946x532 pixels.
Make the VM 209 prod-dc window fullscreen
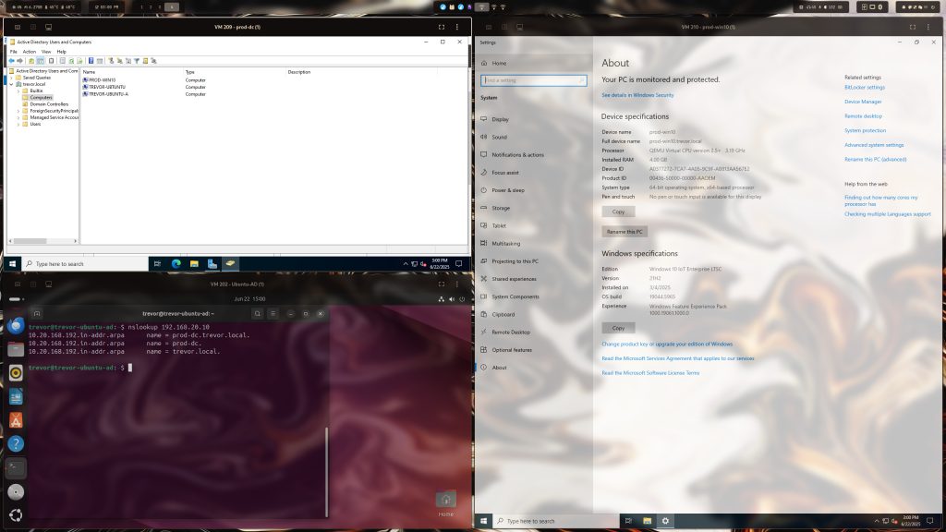pyautogui.click(x=442, y=27)
